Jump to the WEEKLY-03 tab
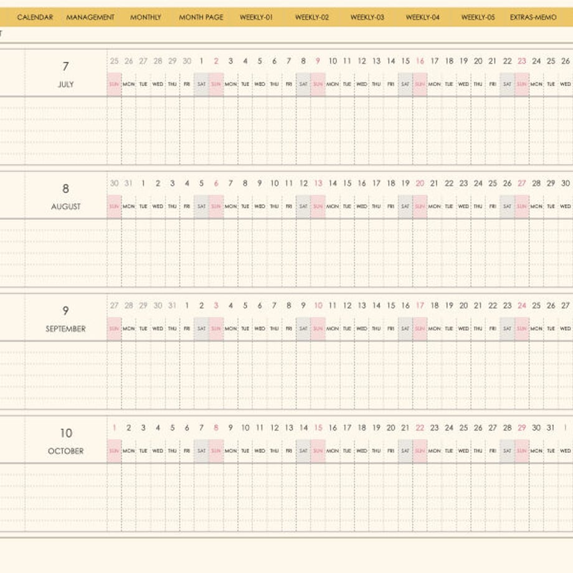The height and width of the screenshot is (573, 573). pyautogui.click(x=367, y=17)
